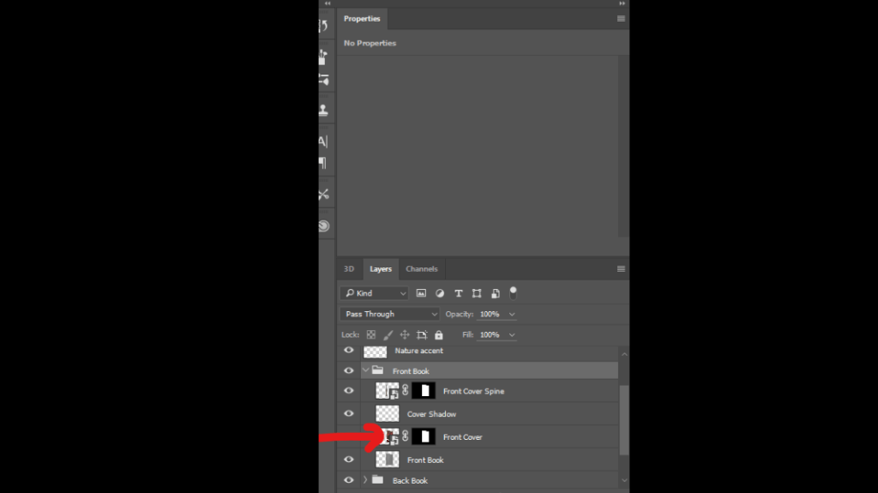
Task: Open the Pass Through blend mode dropdown
Action: click(x=389, y=315)
